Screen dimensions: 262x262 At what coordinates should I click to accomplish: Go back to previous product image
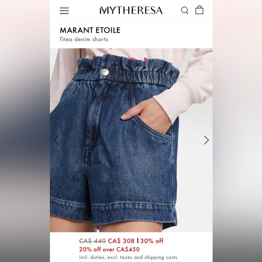56,140
